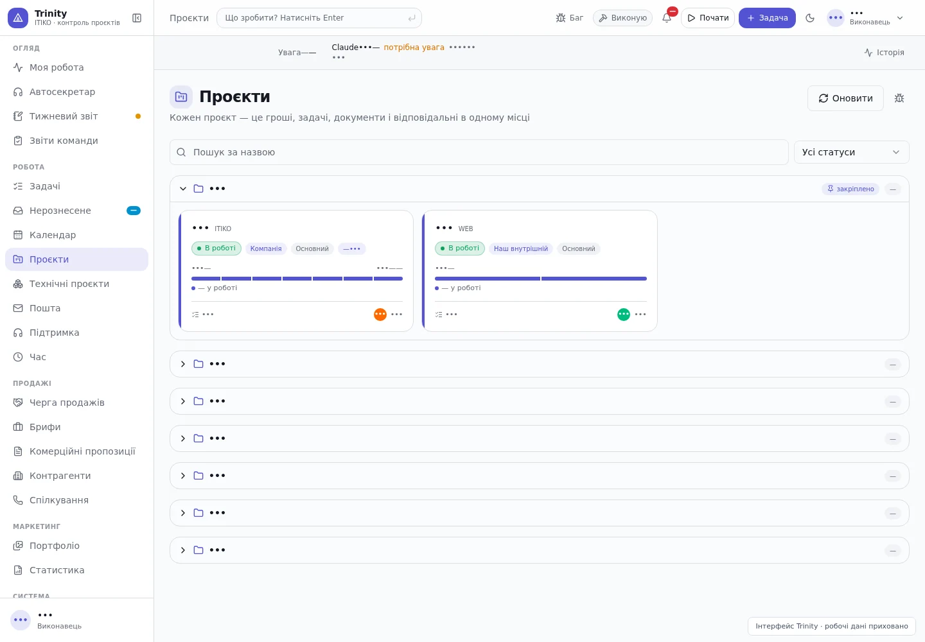The image size is (925, 642).
Task: Open Контрагенти page
Action: click(76, 476)
